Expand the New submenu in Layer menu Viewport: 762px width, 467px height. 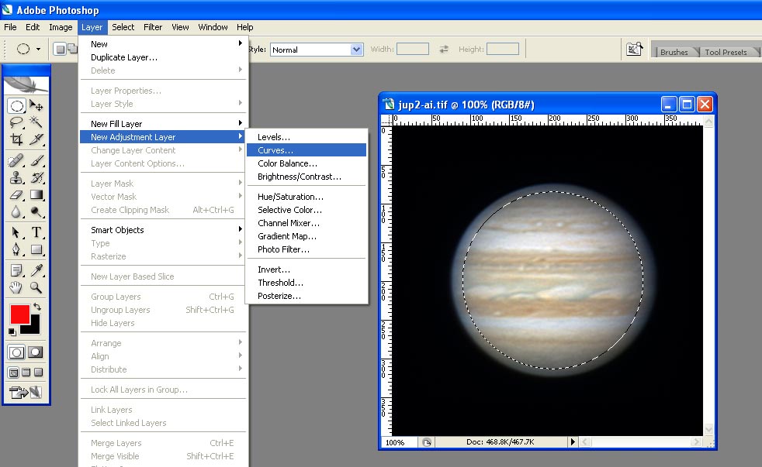[x=164, y=44]
